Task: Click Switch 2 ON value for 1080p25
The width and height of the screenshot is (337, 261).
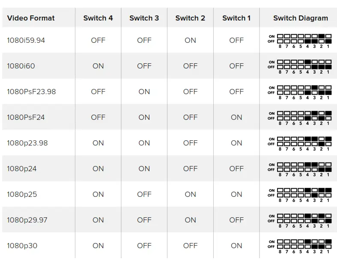Action: coord(190,194)
